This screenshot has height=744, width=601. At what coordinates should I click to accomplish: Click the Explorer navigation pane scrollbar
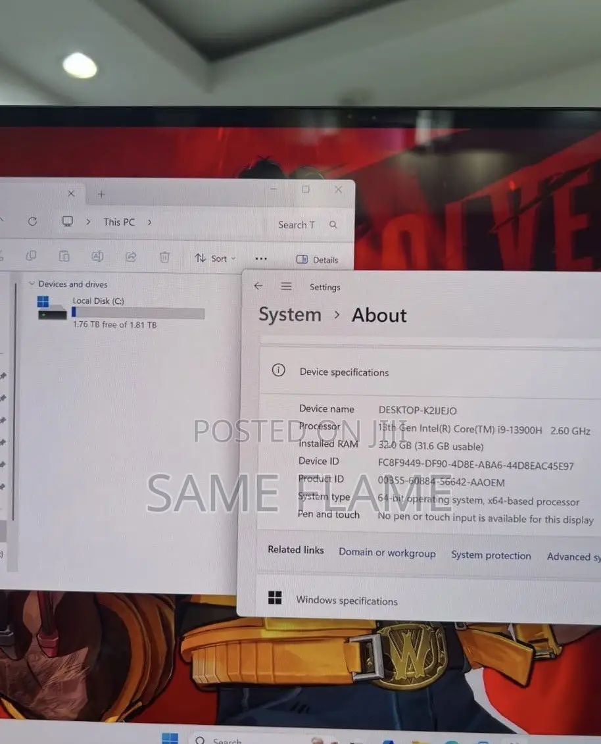click(14, 401)
